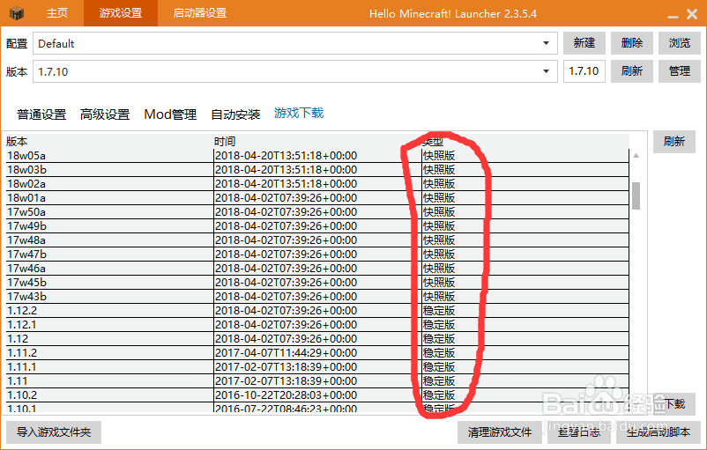707x450 pixels.
Task: Open the Mod管理 sub-tab
Action: tap(170, 114)
